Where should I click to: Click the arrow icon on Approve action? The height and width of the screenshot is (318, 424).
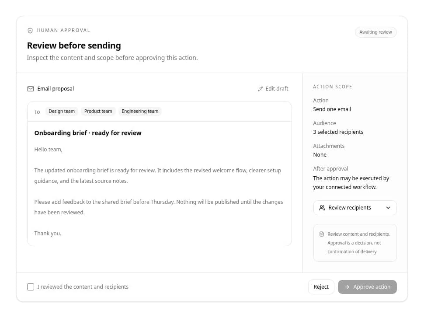[347, 287]
